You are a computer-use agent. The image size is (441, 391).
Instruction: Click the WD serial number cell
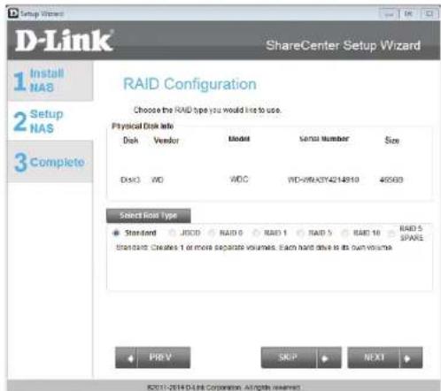pyautogui.click(x=323, y=180)
